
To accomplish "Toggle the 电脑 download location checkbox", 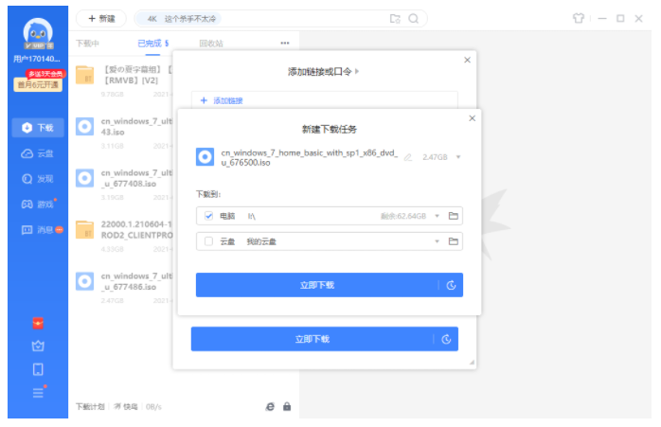I will (208, 216).
